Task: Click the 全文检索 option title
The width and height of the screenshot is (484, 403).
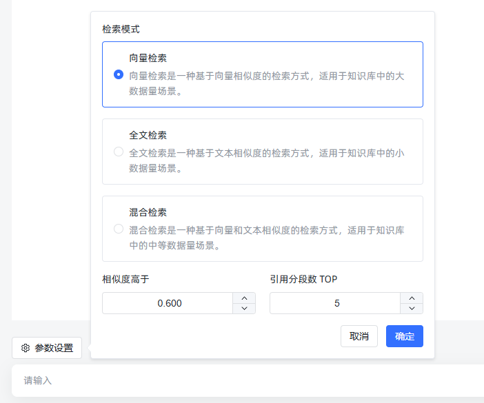Action: pyautogui.click(x=148, y=135)
